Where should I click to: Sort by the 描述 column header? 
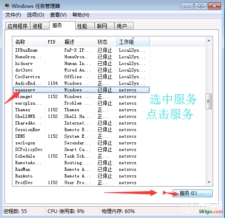[78, 42]
